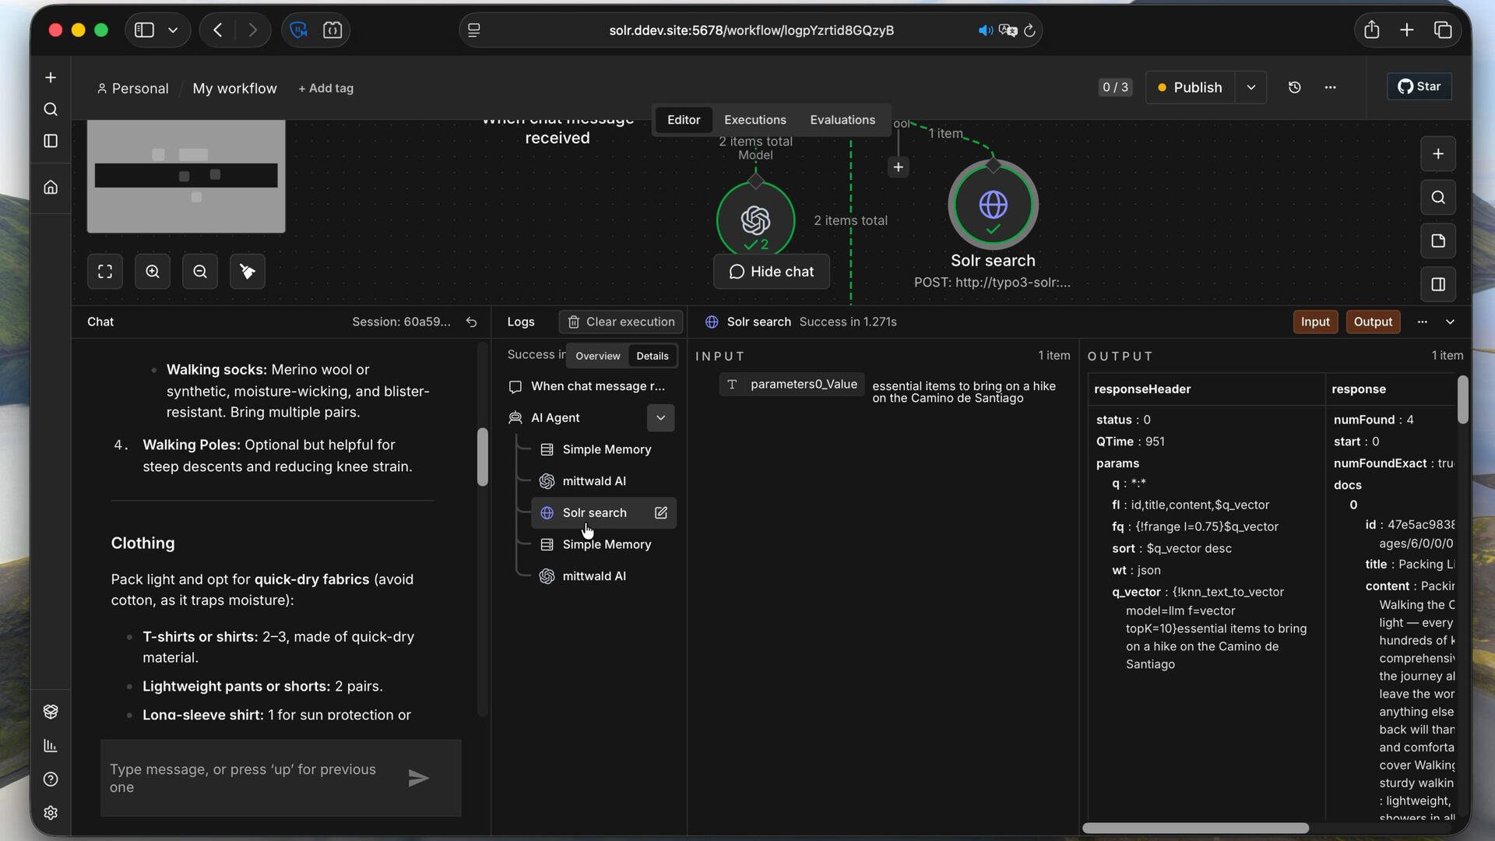Open workflow history clock icon
The image size is (1495, 841).
click(1295, 87)
